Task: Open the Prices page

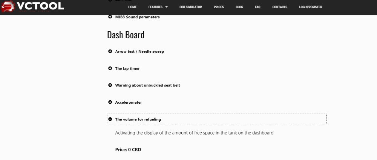Action: tap(219, 7)
